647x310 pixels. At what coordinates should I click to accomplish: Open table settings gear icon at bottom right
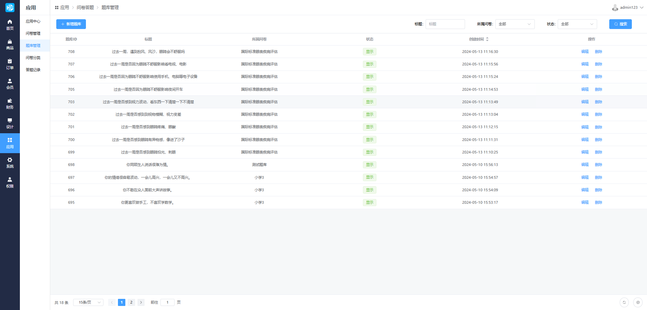point(638,303)
